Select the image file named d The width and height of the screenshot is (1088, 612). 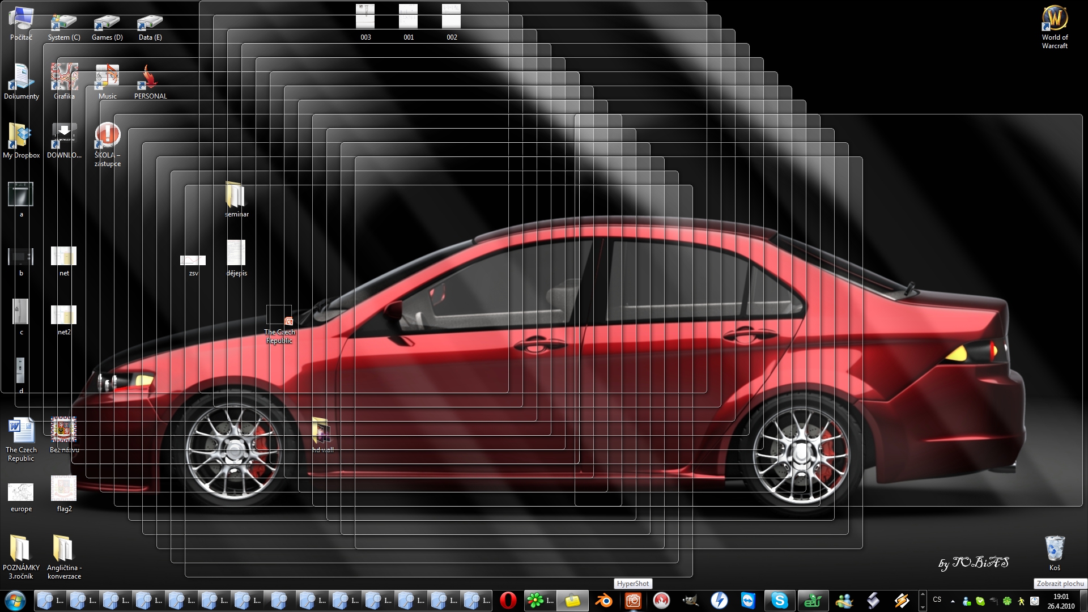(x=21, y=376)
